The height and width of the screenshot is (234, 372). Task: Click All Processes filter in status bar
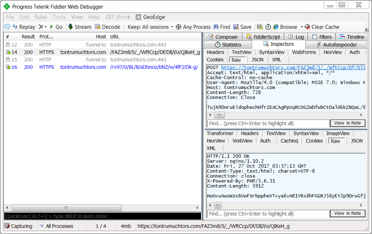[57, 226]
